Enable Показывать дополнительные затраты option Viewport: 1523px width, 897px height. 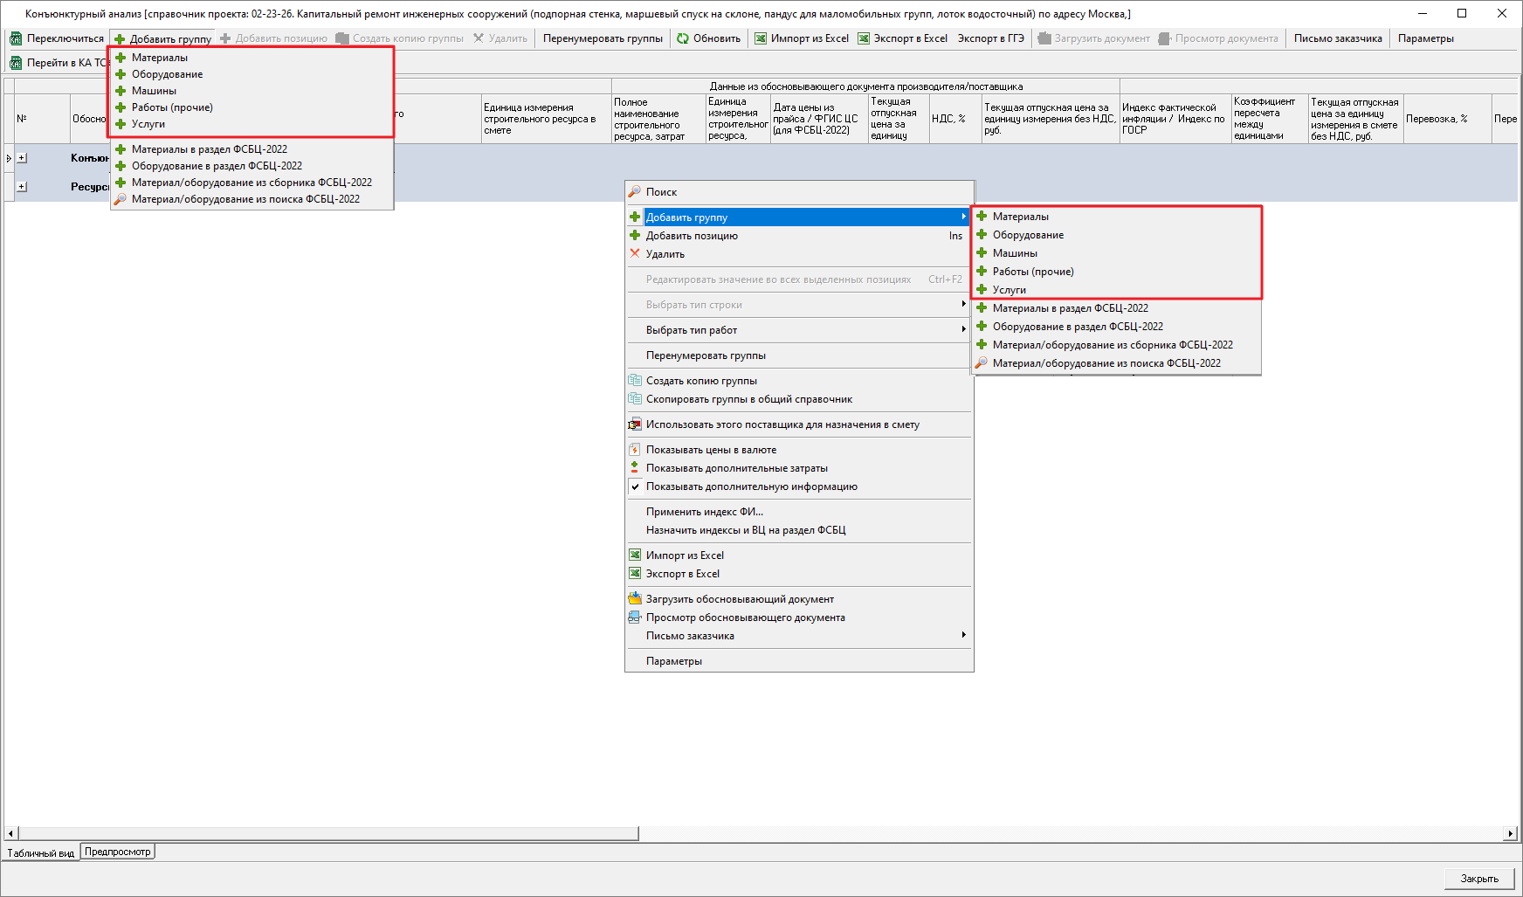tap(635, 468)
